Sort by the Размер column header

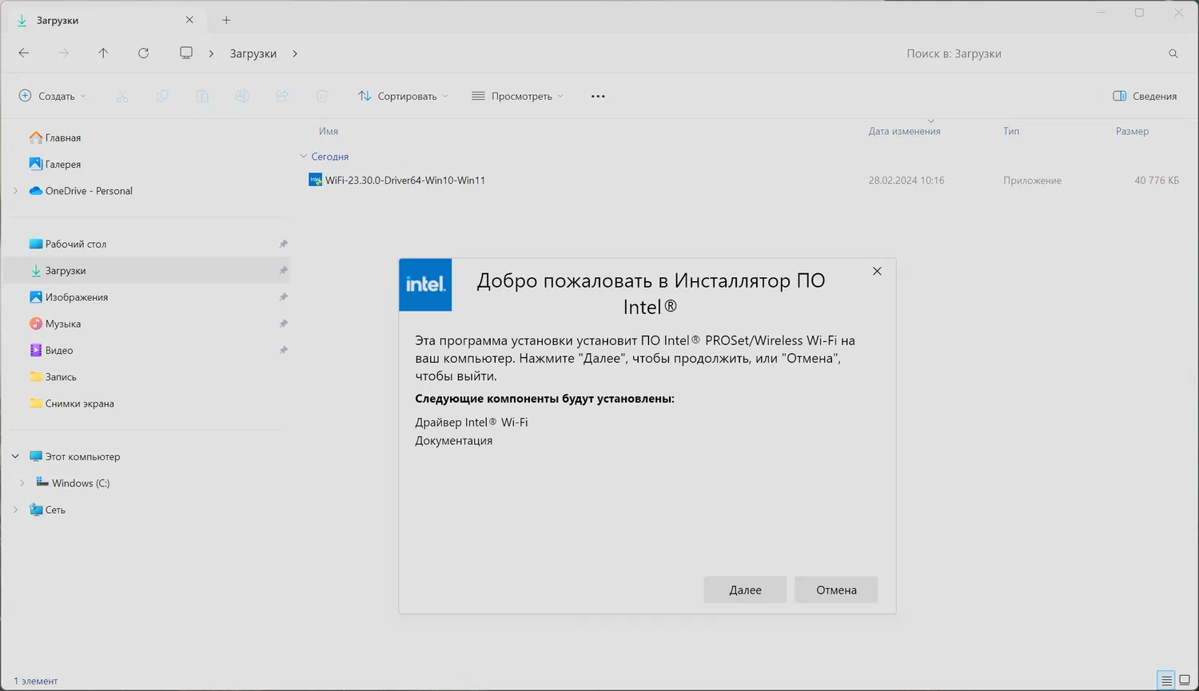(1132, 131)
